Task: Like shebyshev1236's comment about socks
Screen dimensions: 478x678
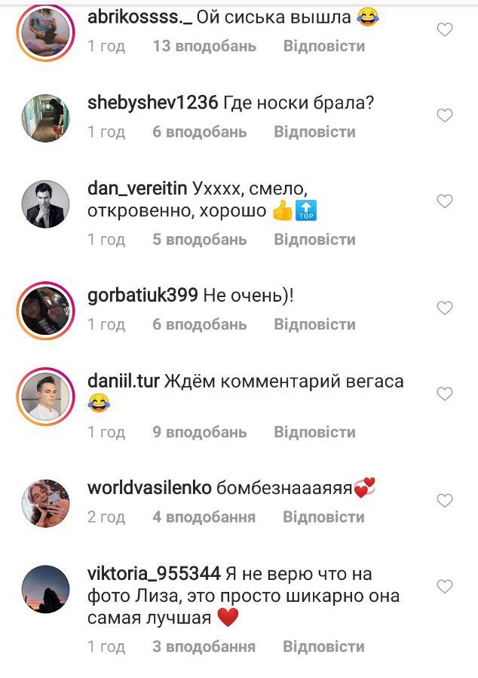Action: [x=444, y=115]
